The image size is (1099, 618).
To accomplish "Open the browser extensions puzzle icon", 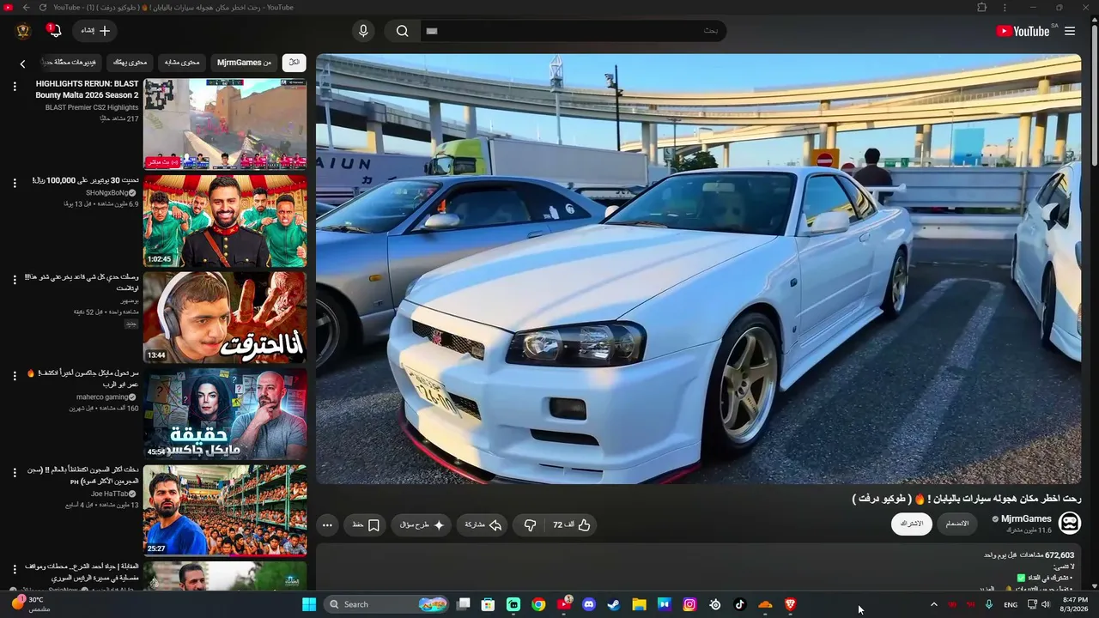I will (x=982, y=8).
